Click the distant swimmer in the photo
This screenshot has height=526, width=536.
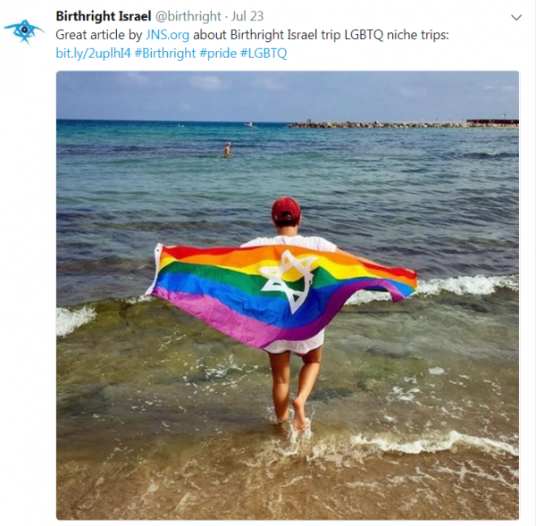point(227,150)
